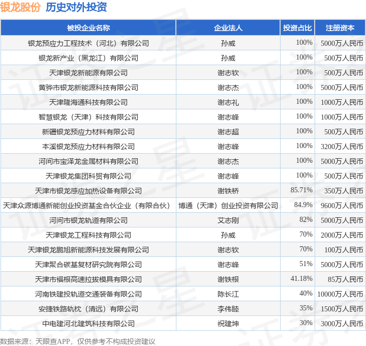Click legal person 谢铁桥

(228, 191)
